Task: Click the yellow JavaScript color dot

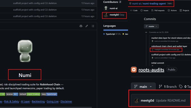Action: coord(123,34)
